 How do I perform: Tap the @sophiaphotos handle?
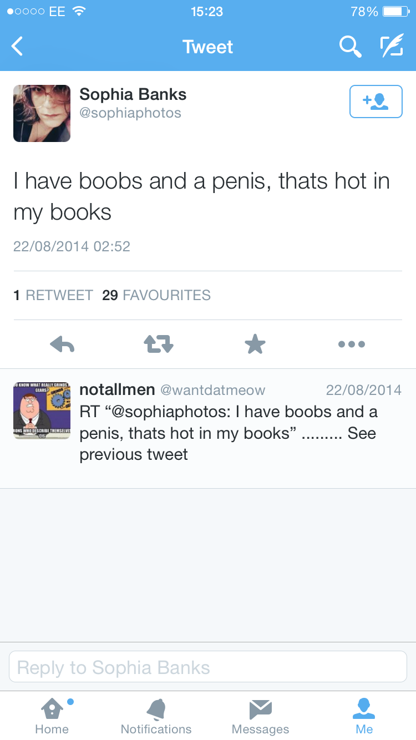[x=130, y=113]
